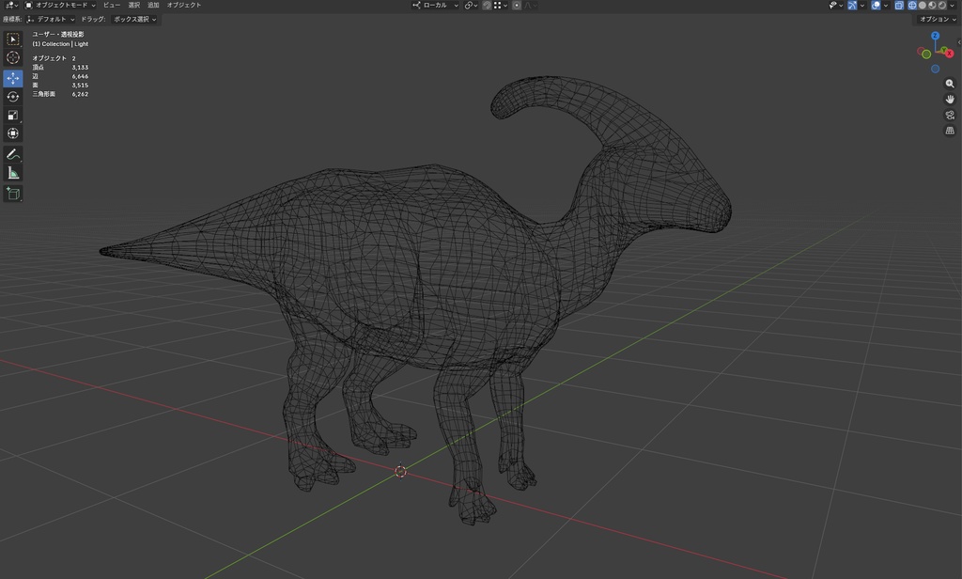Open the ビュー menu
This screenshot has height=579, width=962.
click(111, 6)
